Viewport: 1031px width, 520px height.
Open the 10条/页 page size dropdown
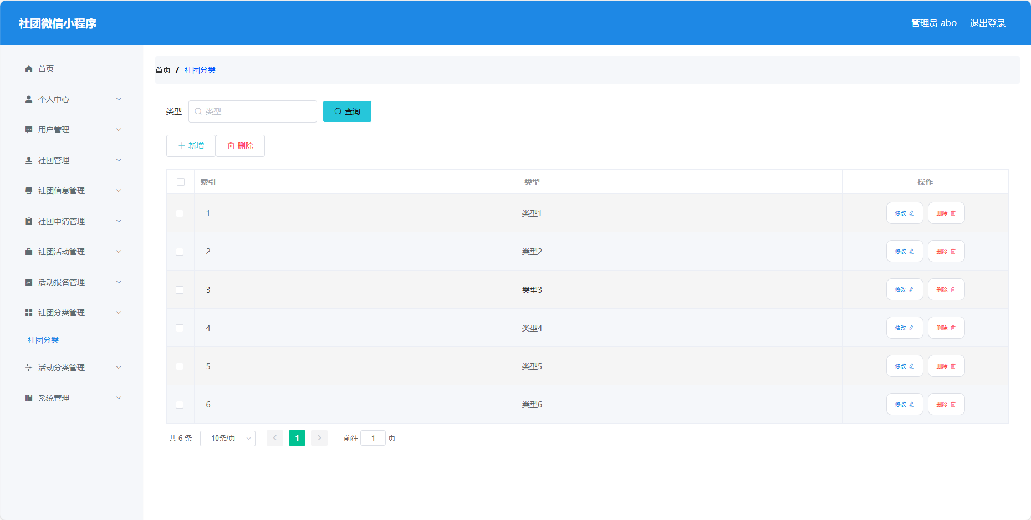point(228,439)
